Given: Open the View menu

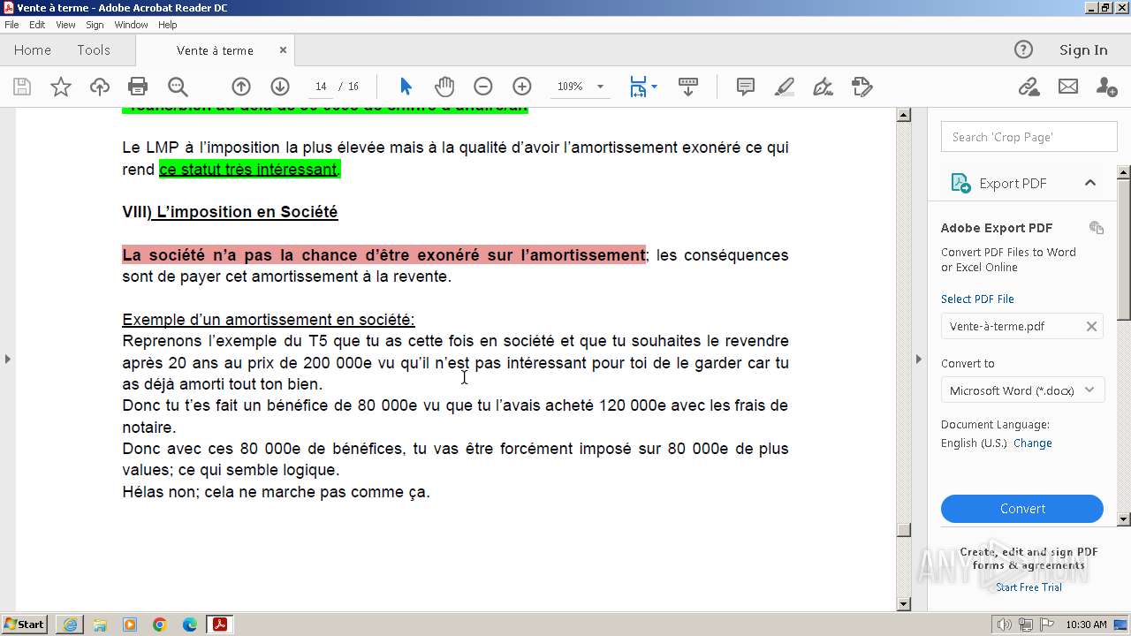Looking at the screenshot, I should 65,25.
